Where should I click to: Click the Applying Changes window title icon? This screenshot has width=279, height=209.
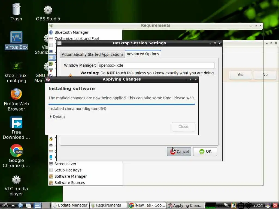(x=48, y=79)
